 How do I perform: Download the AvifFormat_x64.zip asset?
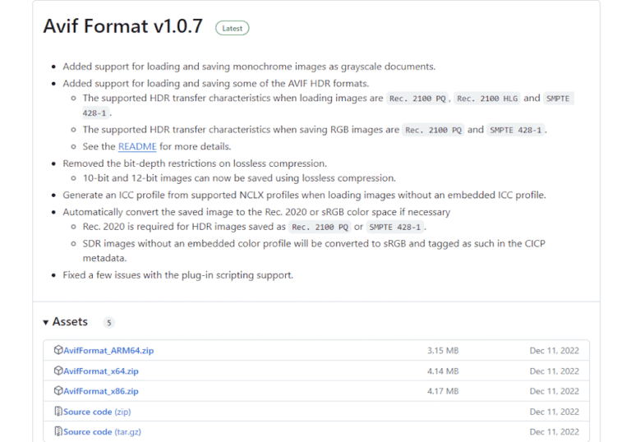(x=101, y=371)
